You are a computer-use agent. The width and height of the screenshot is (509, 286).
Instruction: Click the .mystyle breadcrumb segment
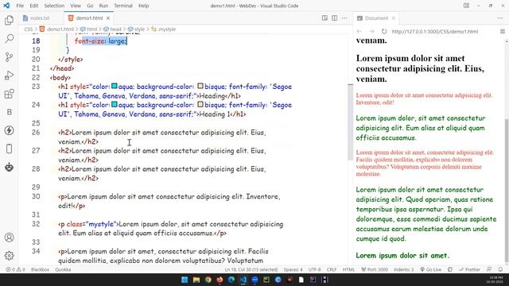164,29
